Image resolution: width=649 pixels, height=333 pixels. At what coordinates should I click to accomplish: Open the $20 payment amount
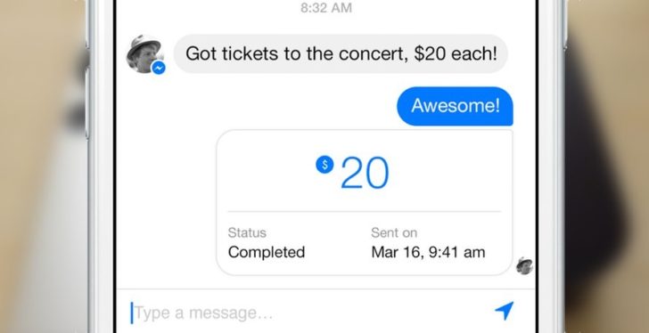pos(353,173)
